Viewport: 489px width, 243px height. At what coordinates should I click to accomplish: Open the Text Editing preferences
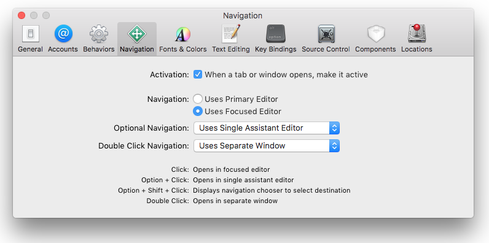point(231,39)
